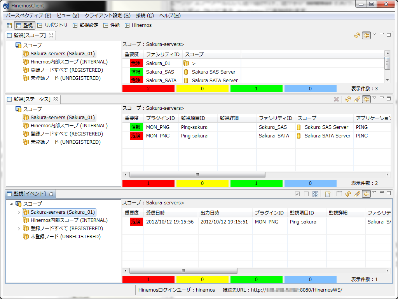Click the yellow arrow icon in 監視[イベント] toolbar

366,194
